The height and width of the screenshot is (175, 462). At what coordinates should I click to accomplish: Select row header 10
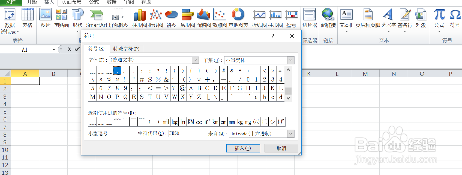click(x=5, y=150)
